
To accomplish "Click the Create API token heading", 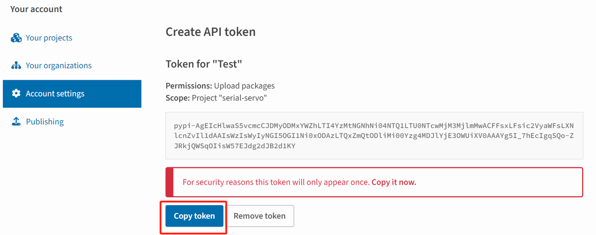I will click(x=210, y=32).
